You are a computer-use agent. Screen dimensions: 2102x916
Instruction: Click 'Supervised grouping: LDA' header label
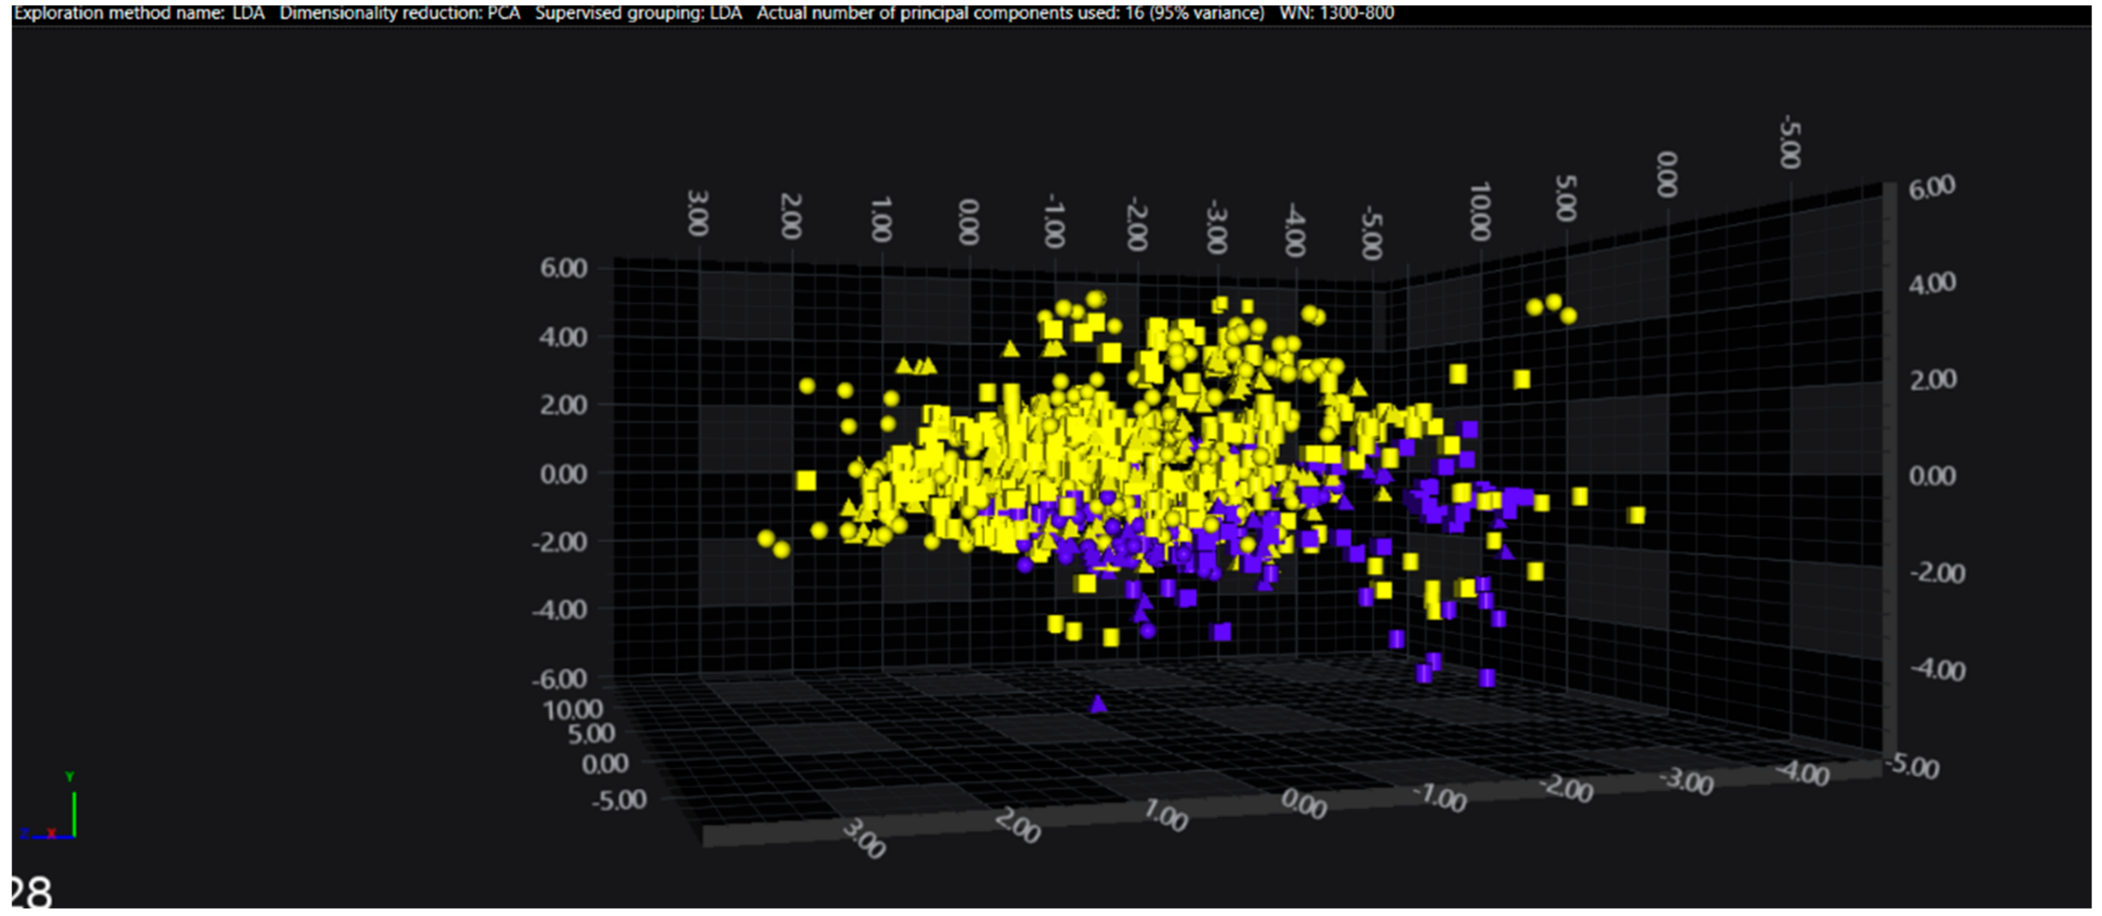tap(638, 12)
